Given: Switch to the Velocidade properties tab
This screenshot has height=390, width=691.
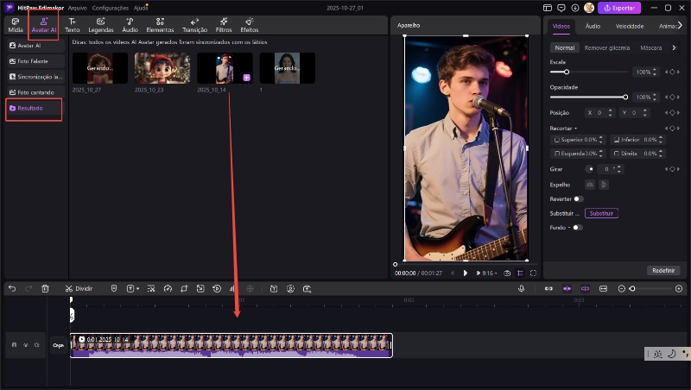Looking at the screenshot, I should 630,26.
